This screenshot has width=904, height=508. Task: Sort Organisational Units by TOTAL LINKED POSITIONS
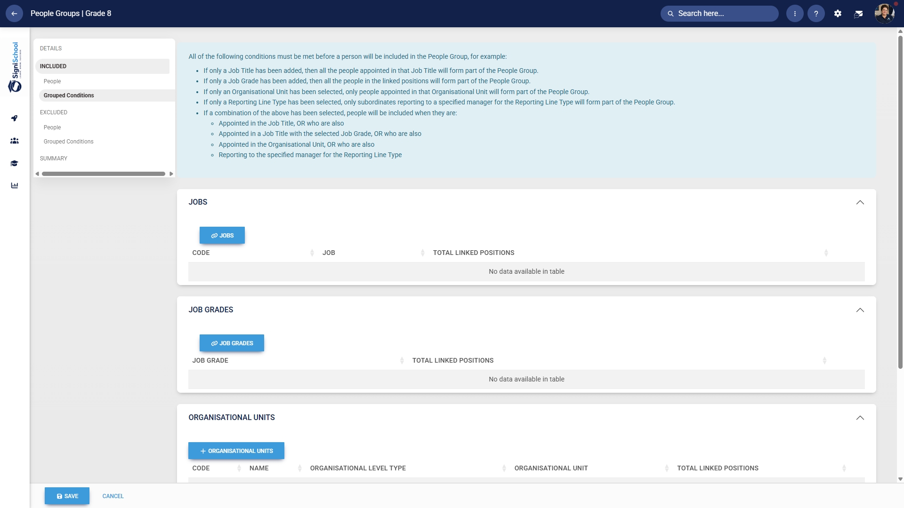click(762, 468)
